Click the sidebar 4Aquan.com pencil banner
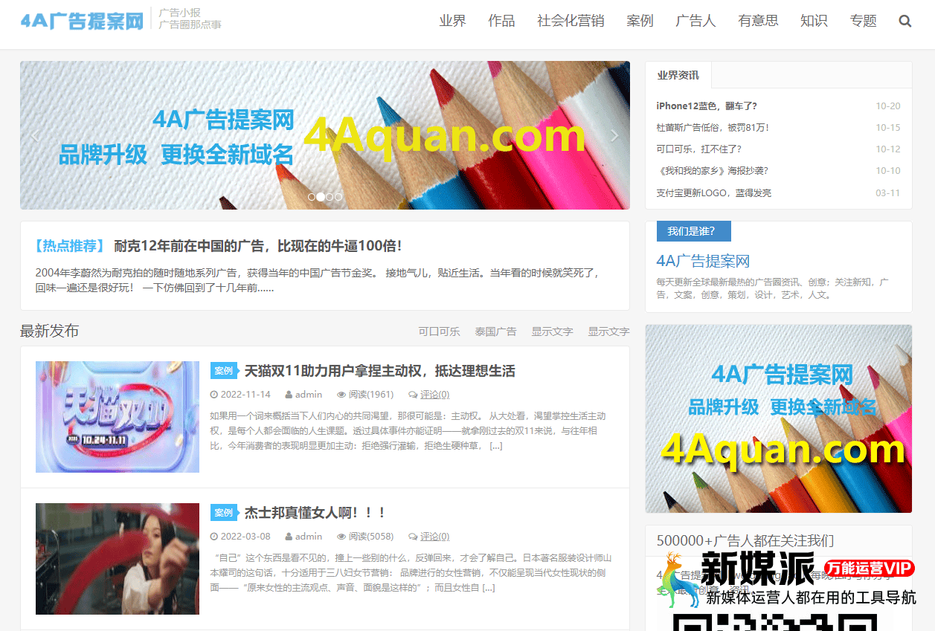Viewport: 935px width, 631px height. (x=778, y=418)
